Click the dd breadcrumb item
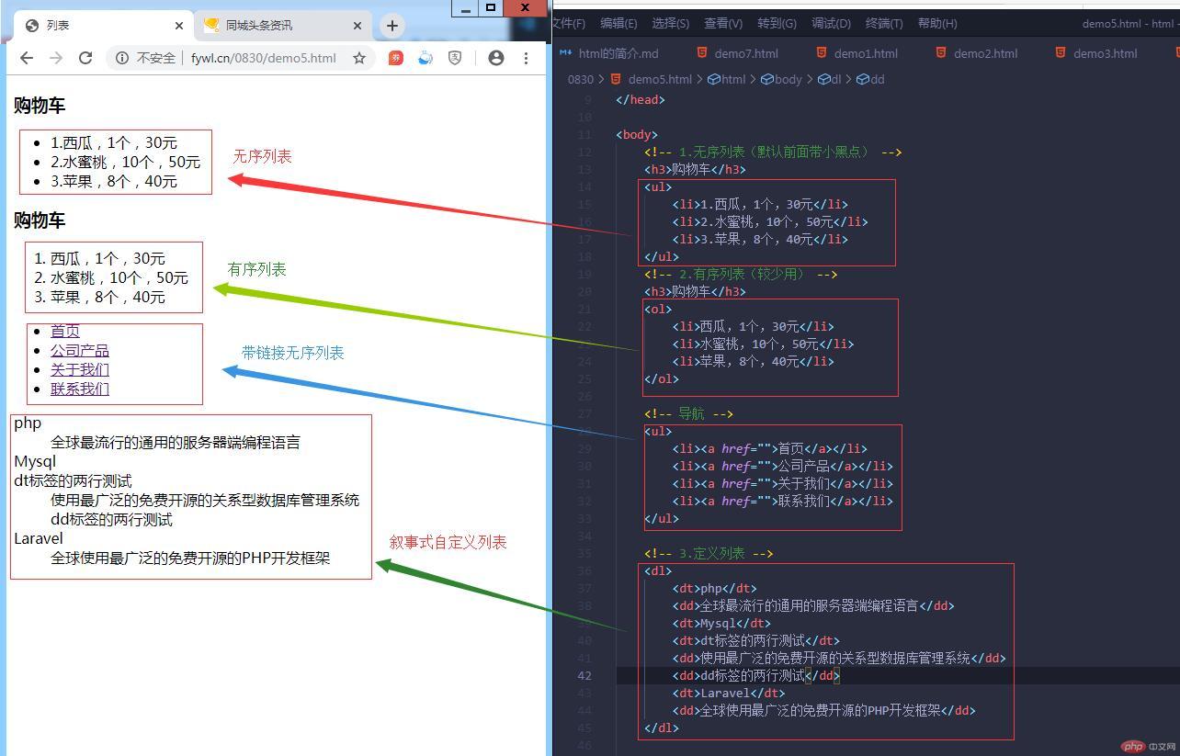1180x756 pixels. pyautogui.click(x=870, y=80)
